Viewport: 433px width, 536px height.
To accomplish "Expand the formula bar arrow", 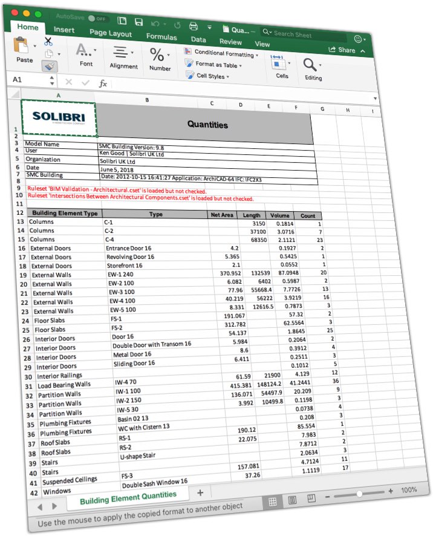I will click(x=375, y=99).
